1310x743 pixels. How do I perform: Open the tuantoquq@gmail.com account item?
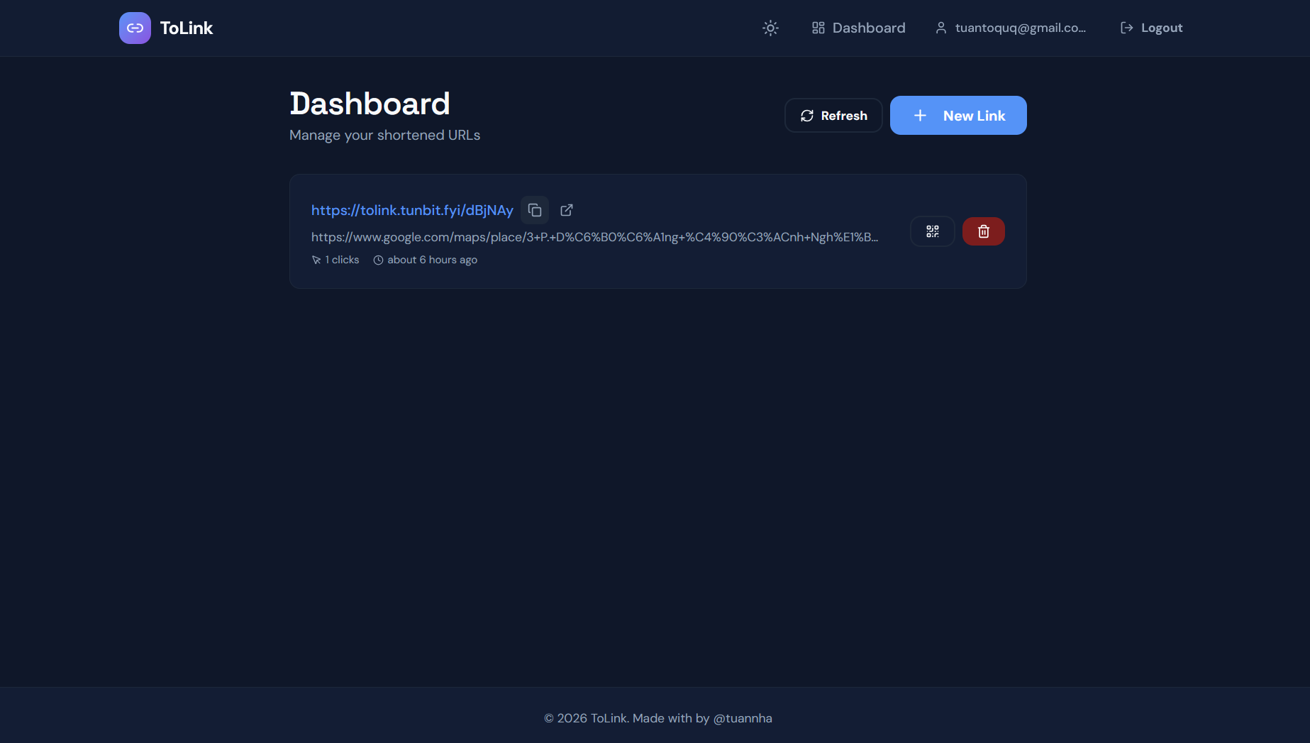(1010, 28)
